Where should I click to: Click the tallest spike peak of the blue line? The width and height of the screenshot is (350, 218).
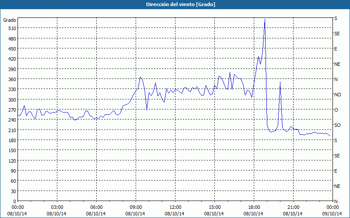(265, 19)
